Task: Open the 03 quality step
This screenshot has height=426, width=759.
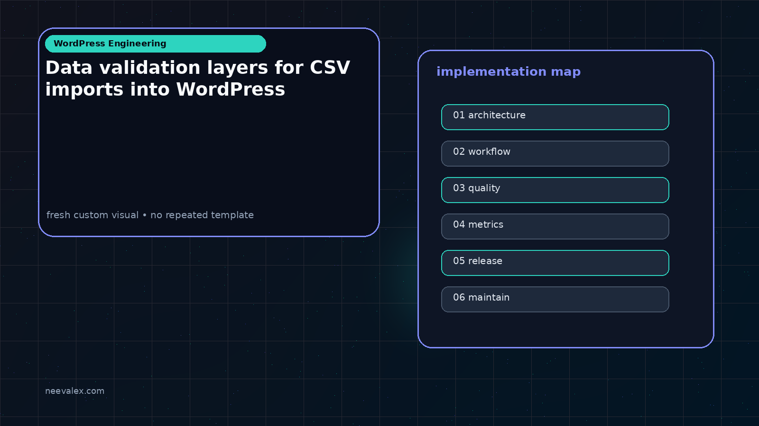Action: pos(555,190)
